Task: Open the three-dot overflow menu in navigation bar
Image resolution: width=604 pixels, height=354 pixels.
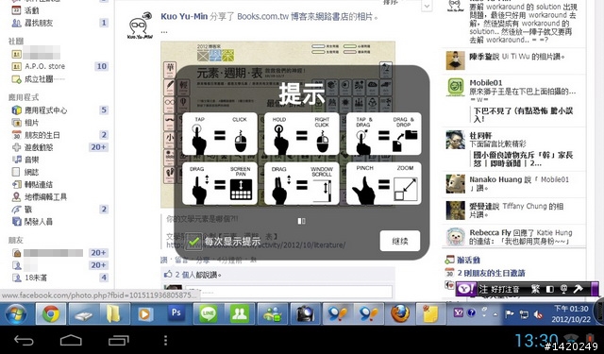Action: coord(165,340)
